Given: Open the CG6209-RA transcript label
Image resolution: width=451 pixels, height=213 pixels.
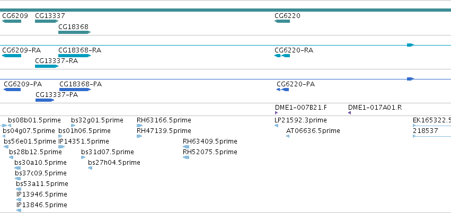Looking at the screenshot, I should [22, 50].
